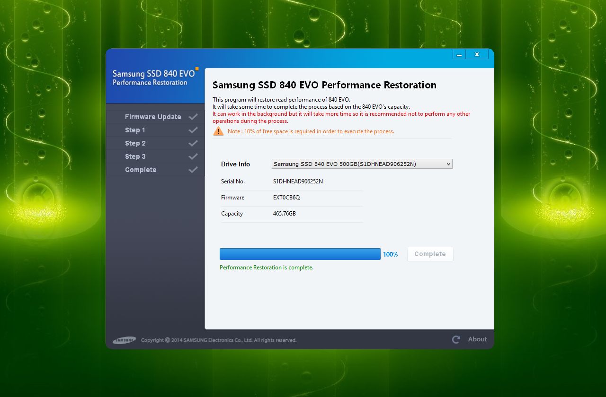
Task: Click the 'Firmware' field label
Action: [x=232, y=198]
